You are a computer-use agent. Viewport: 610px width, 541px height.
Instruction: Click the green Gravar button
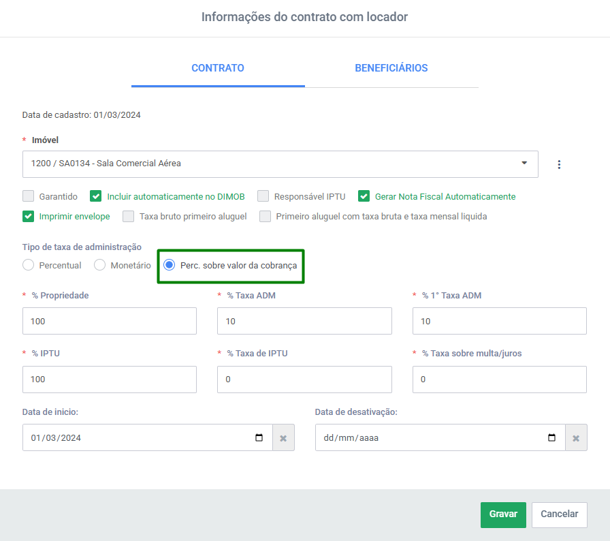point(503,514)
